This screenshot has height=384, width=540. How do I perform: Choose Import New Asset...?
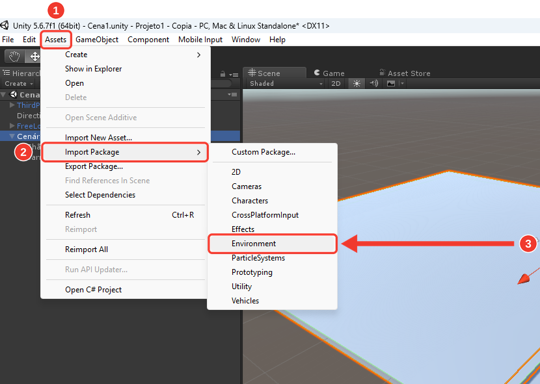point(126,138)
